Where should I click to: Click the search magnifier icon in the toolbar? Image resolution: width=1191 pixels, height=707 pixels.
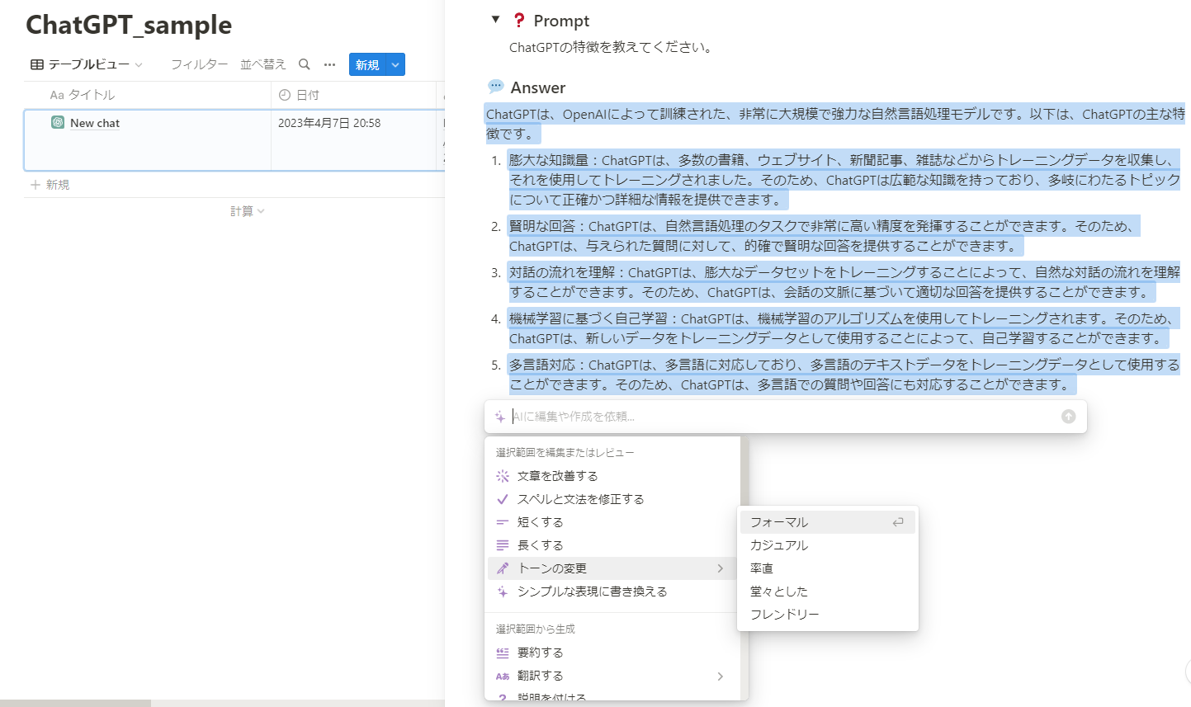305,64
